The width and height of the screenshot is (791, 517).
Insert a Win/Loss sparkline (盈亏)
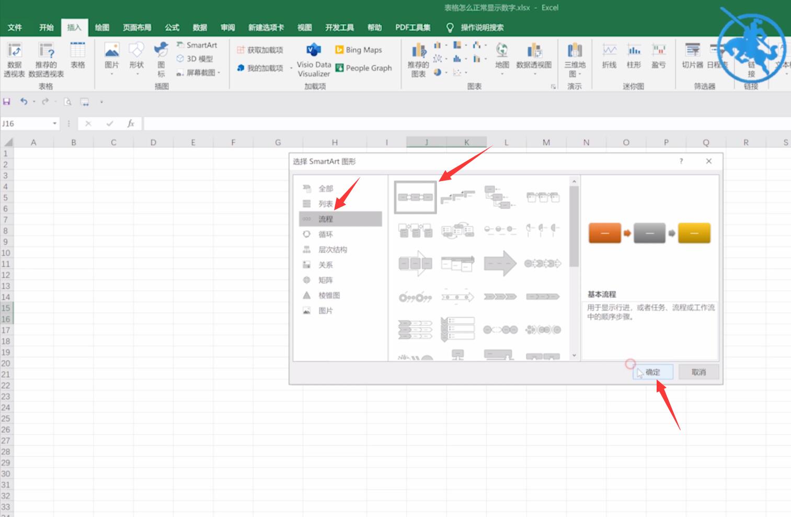click(x=658, y=55)
